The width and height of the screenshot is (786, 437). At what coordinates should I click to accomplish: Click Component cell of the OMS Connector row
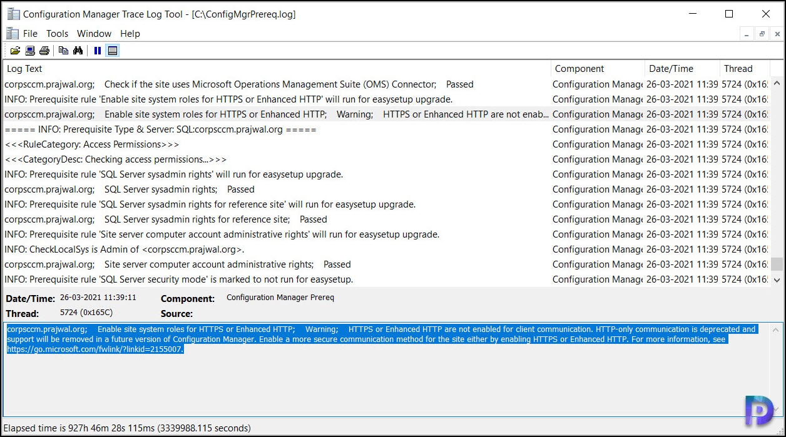pos(598,84)
